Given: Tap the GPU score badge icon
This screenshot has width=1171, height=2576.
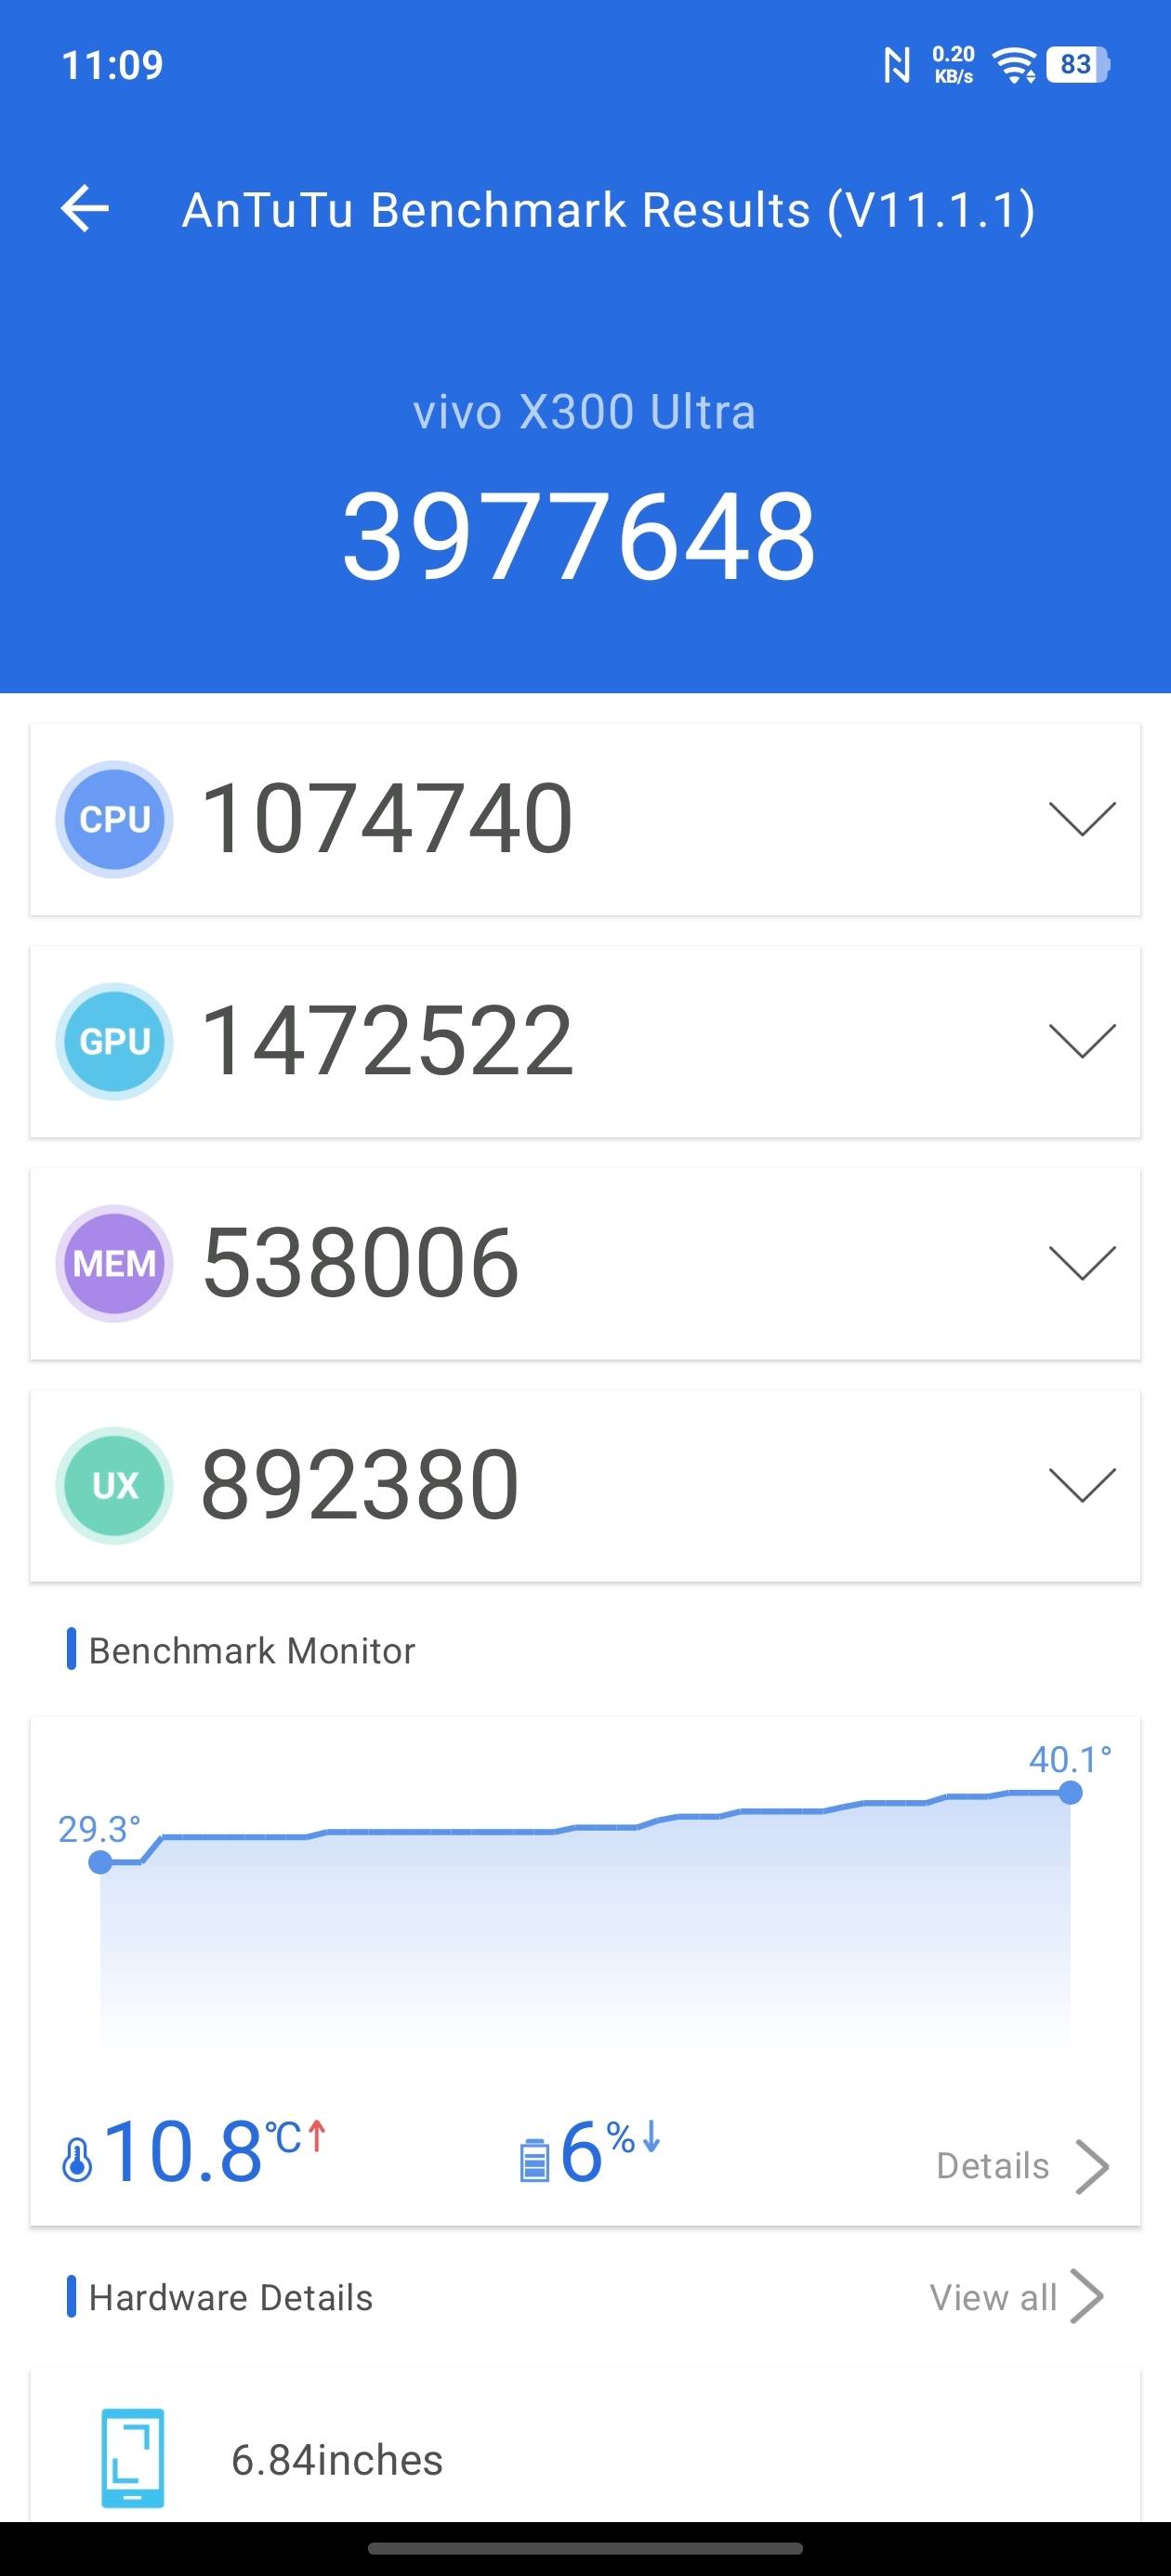Looking at the screenshot, I should click(x=114, y=1041).
